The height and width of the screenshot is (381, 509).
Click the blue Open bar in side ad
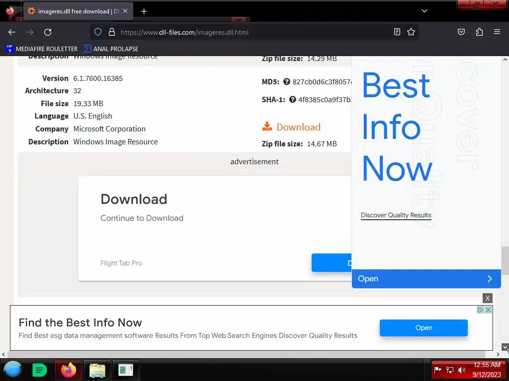click(426, 279)
